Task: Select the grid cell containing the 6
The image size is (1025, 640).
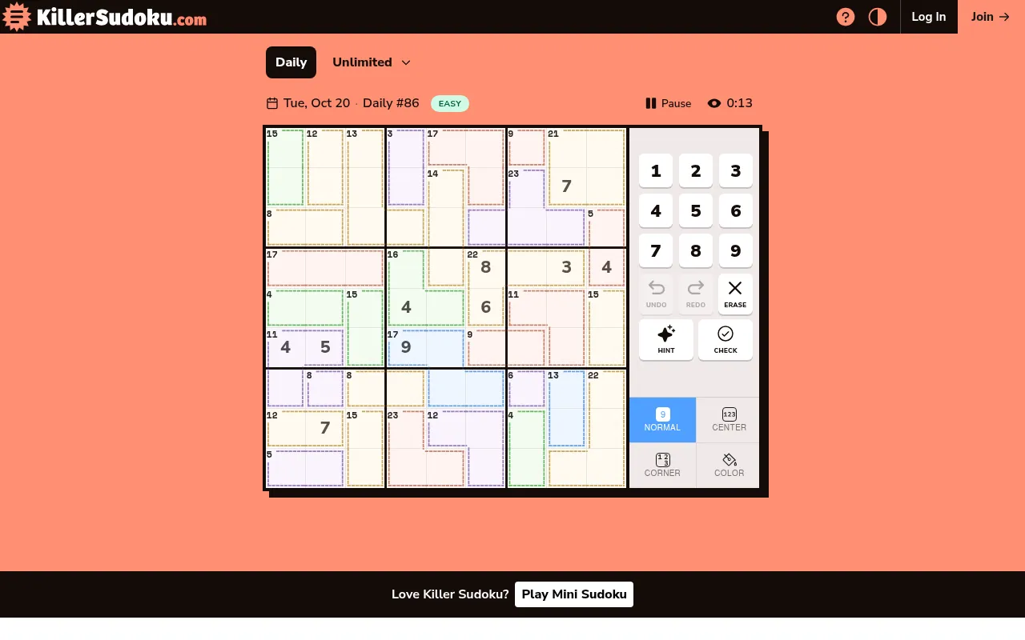Action: 486,307
